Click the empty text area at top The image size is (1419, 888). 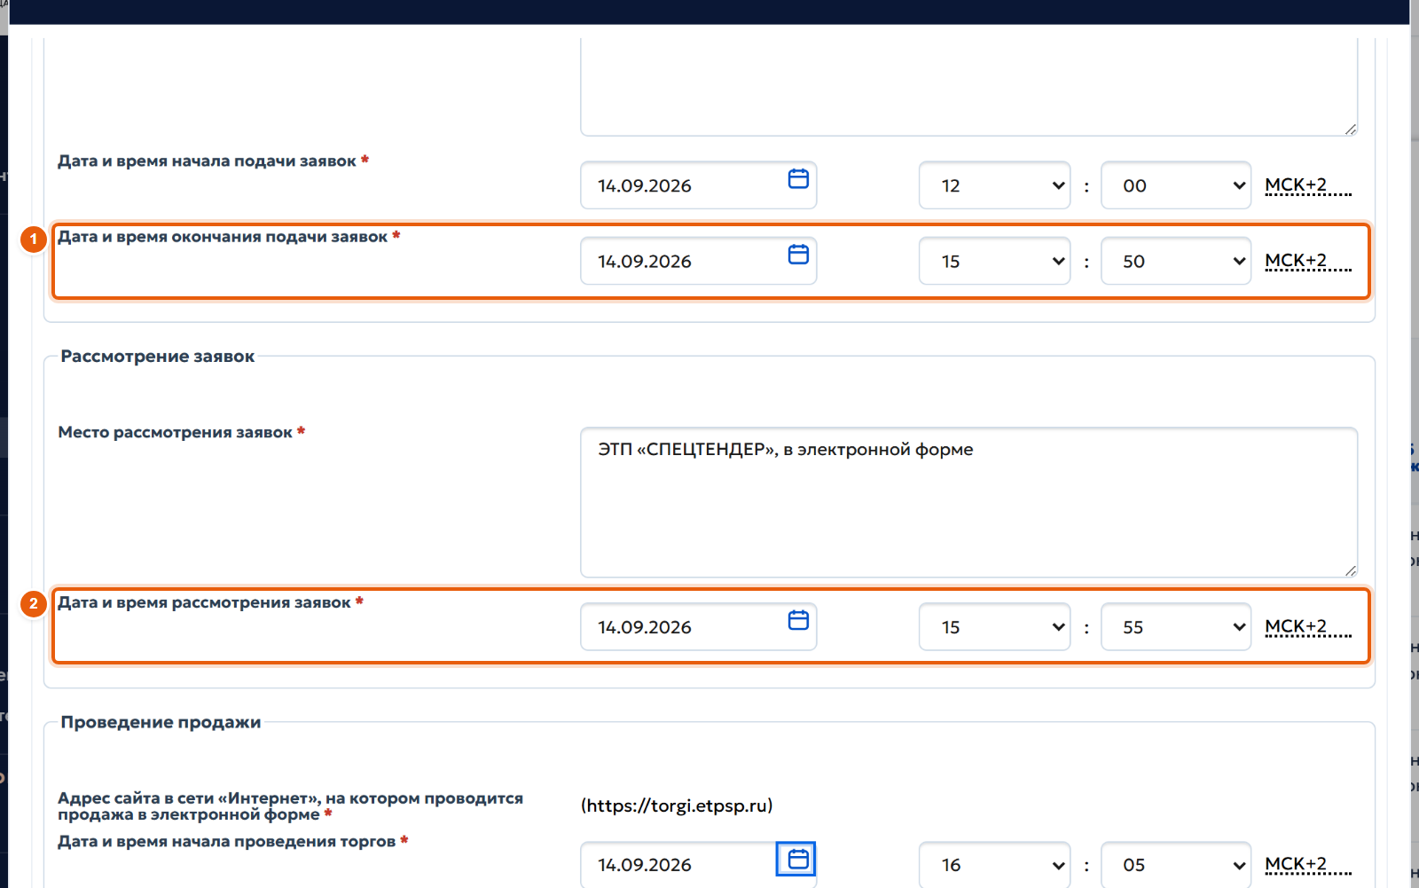tap(968, 87)
